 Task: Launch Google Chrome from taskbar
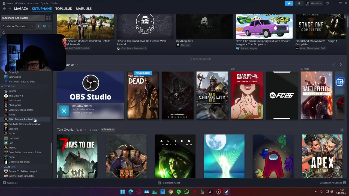171,192
